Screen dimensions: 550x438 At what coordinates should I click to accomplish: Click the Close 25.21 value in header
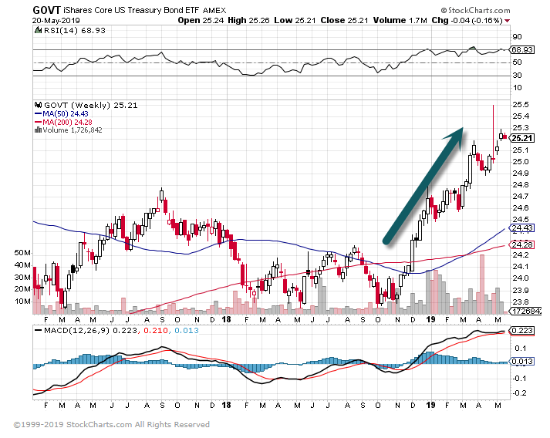(x=345, y=20)
